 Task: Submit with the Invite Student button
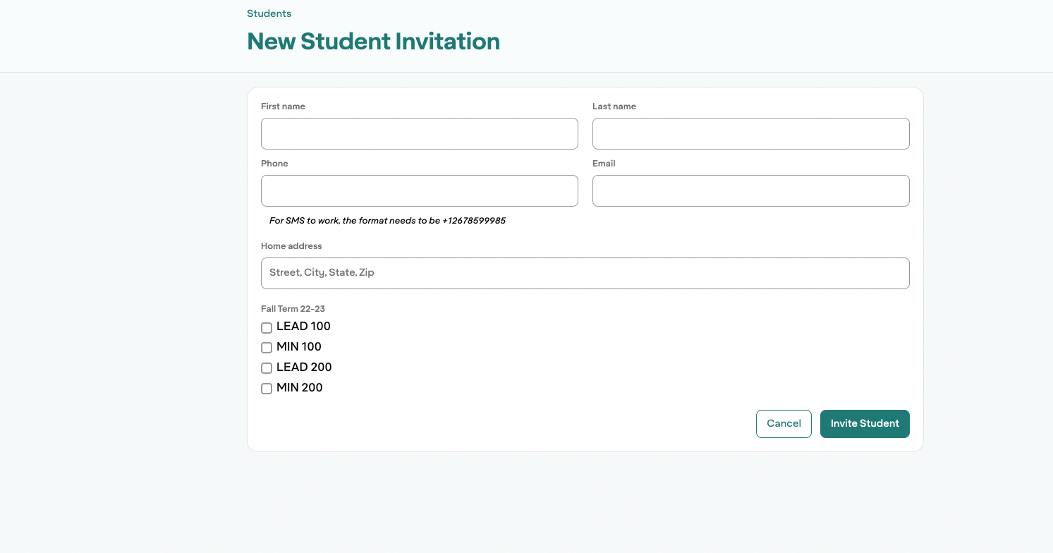[865, 424]
